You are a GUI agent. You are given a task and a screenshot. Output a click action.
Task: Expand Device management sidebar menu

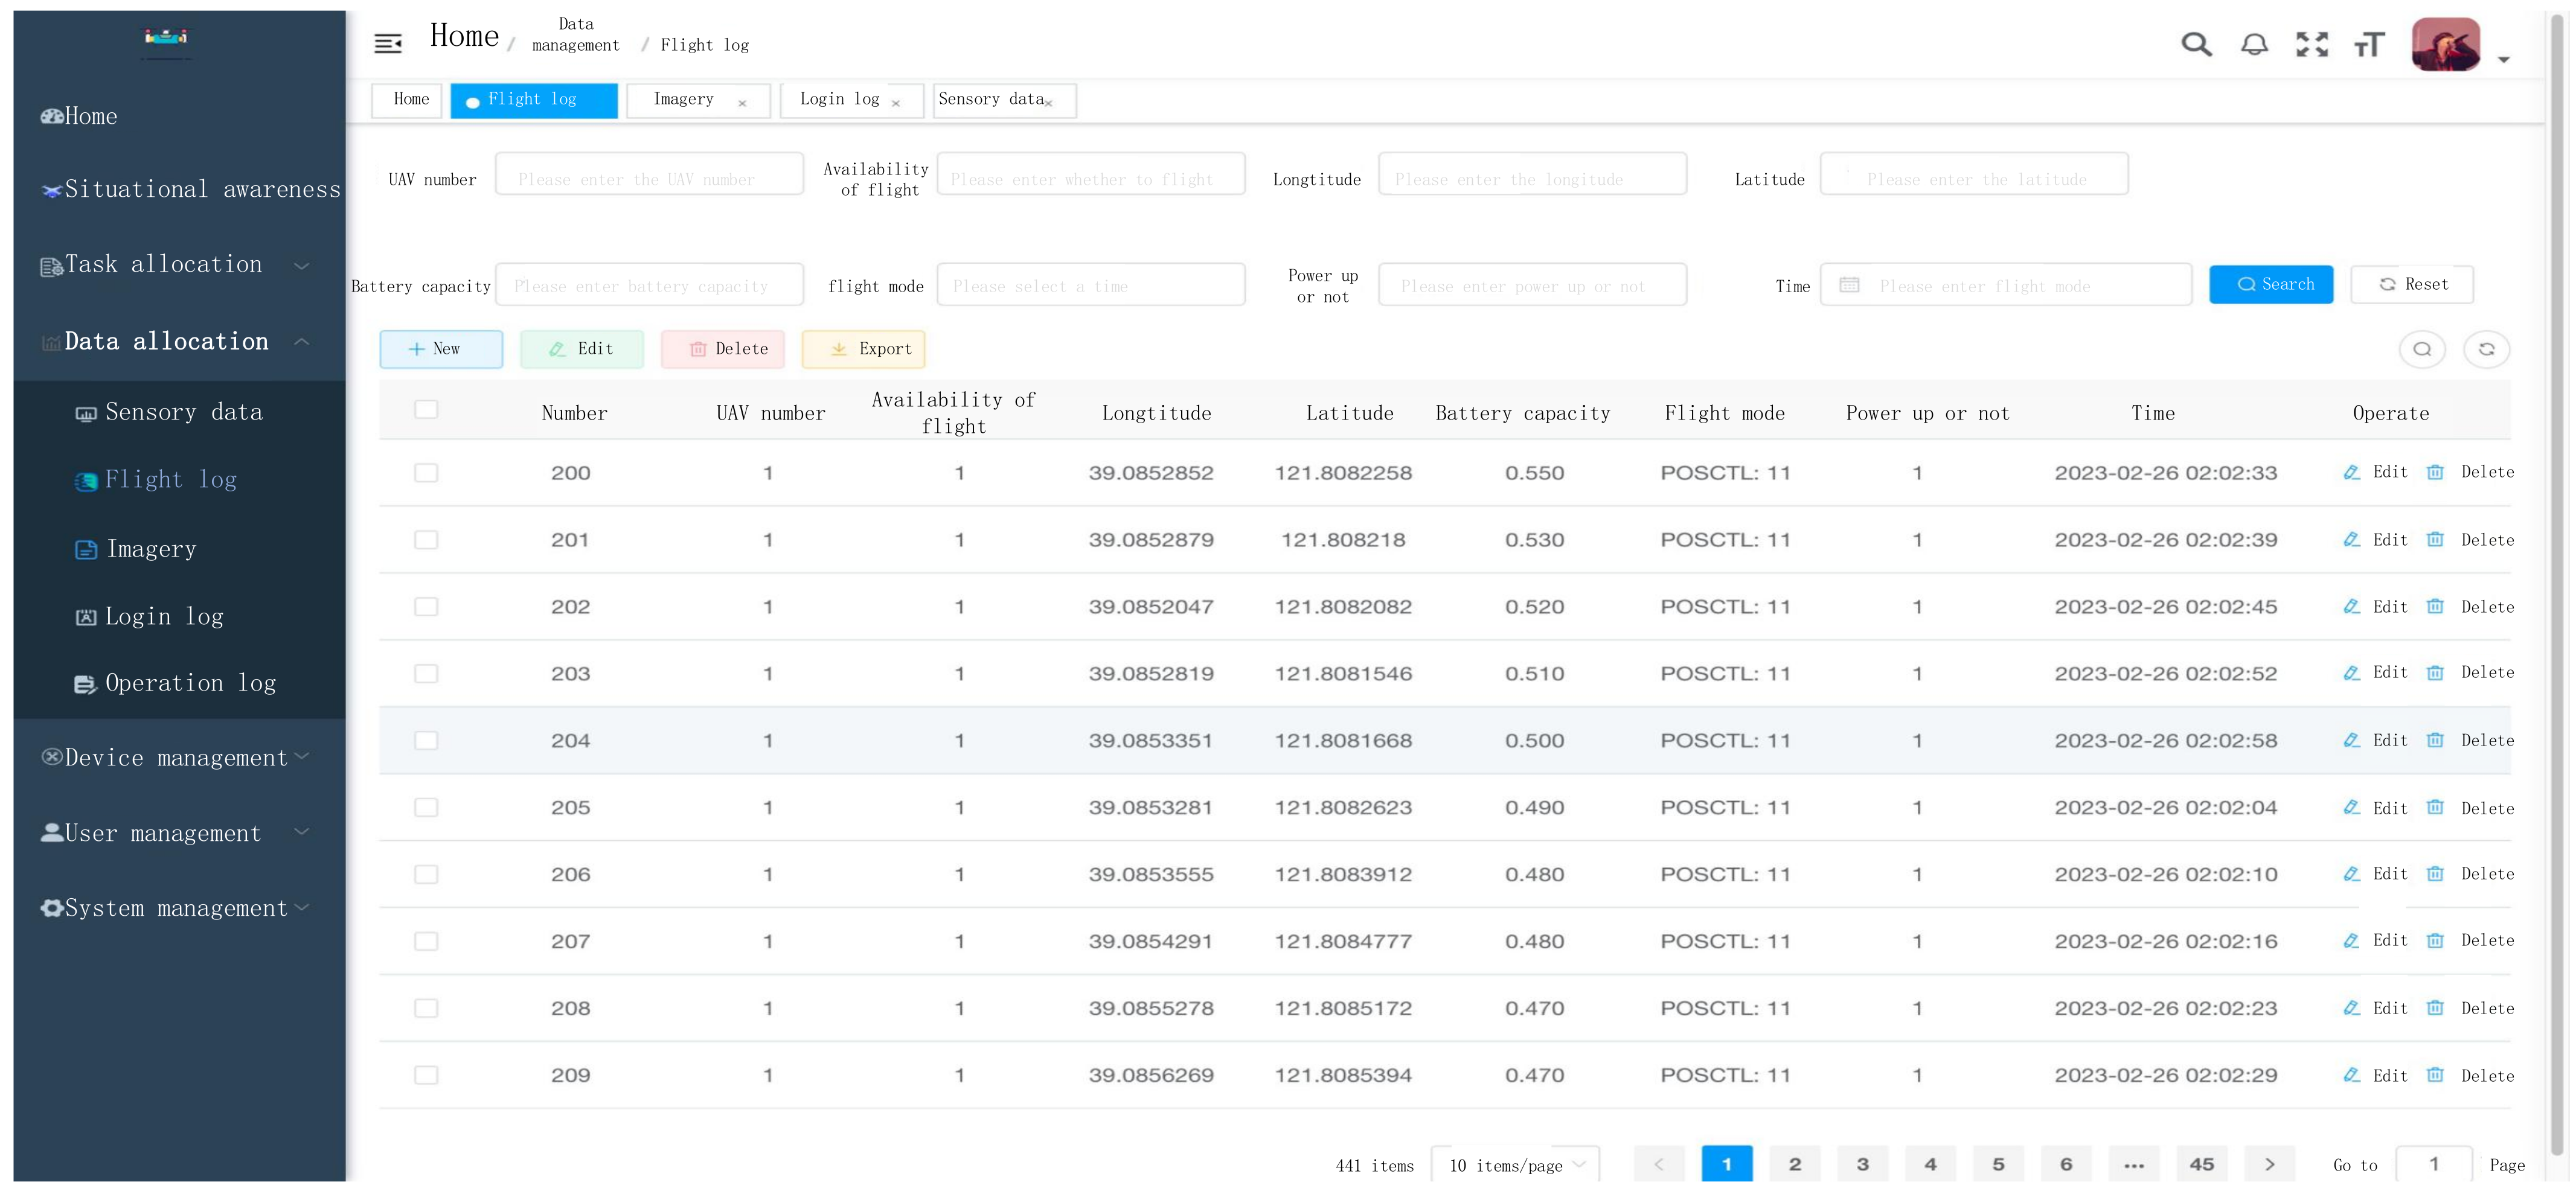(175, 758)
